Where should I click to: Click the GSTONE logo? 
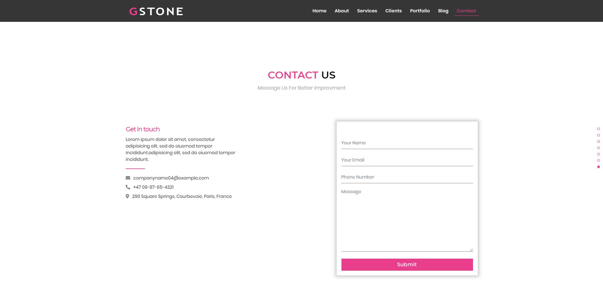156,11
